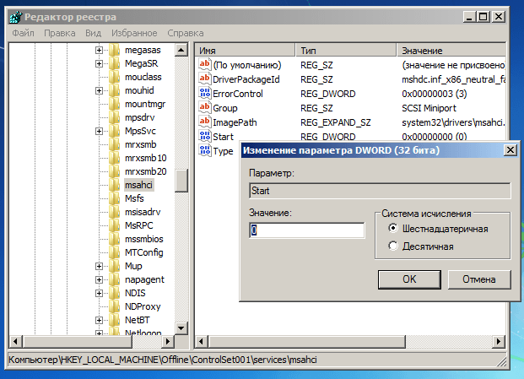
Task: Click the ImagePath string value icon
Action: point(203,122)
